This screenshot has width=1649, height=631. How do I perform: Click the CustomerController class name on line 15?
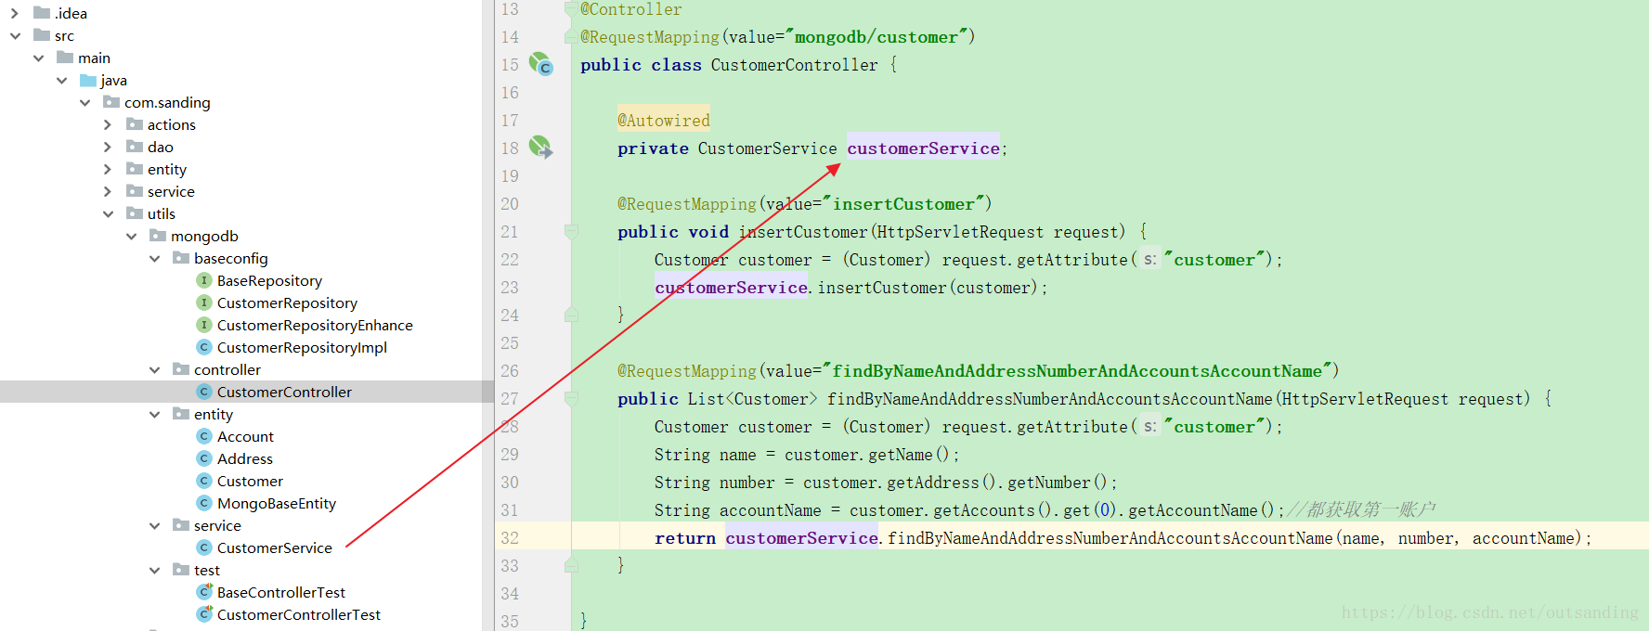[794, 64]
